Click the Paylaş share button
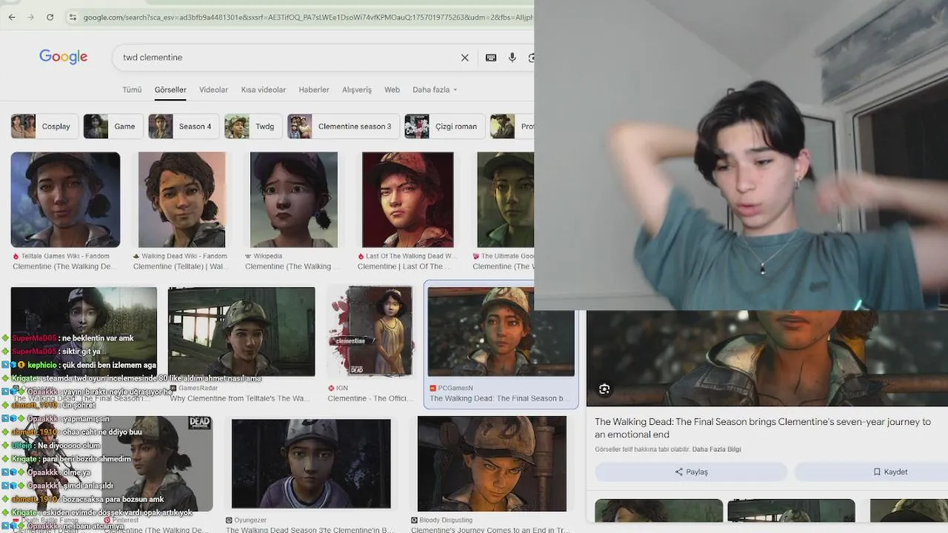This screenshot has width=948, height=533. (691, 472)
